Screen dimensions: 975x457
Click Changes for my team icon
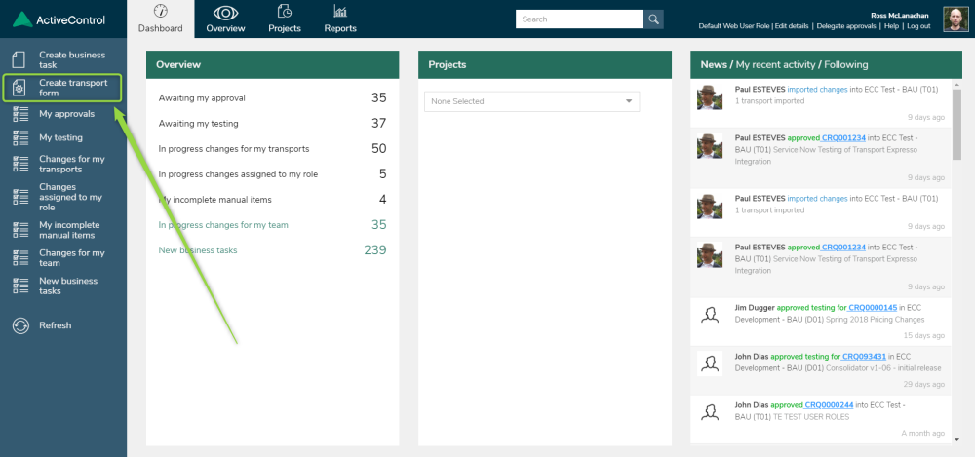[x=20, y=258]
